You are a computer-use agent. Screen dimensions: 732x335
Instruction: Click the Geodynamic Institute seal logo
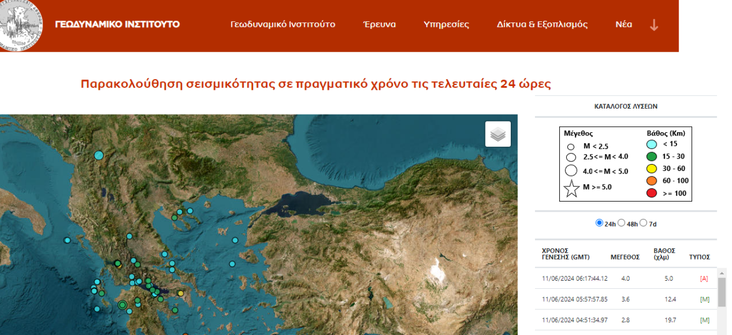click(22, 25)
